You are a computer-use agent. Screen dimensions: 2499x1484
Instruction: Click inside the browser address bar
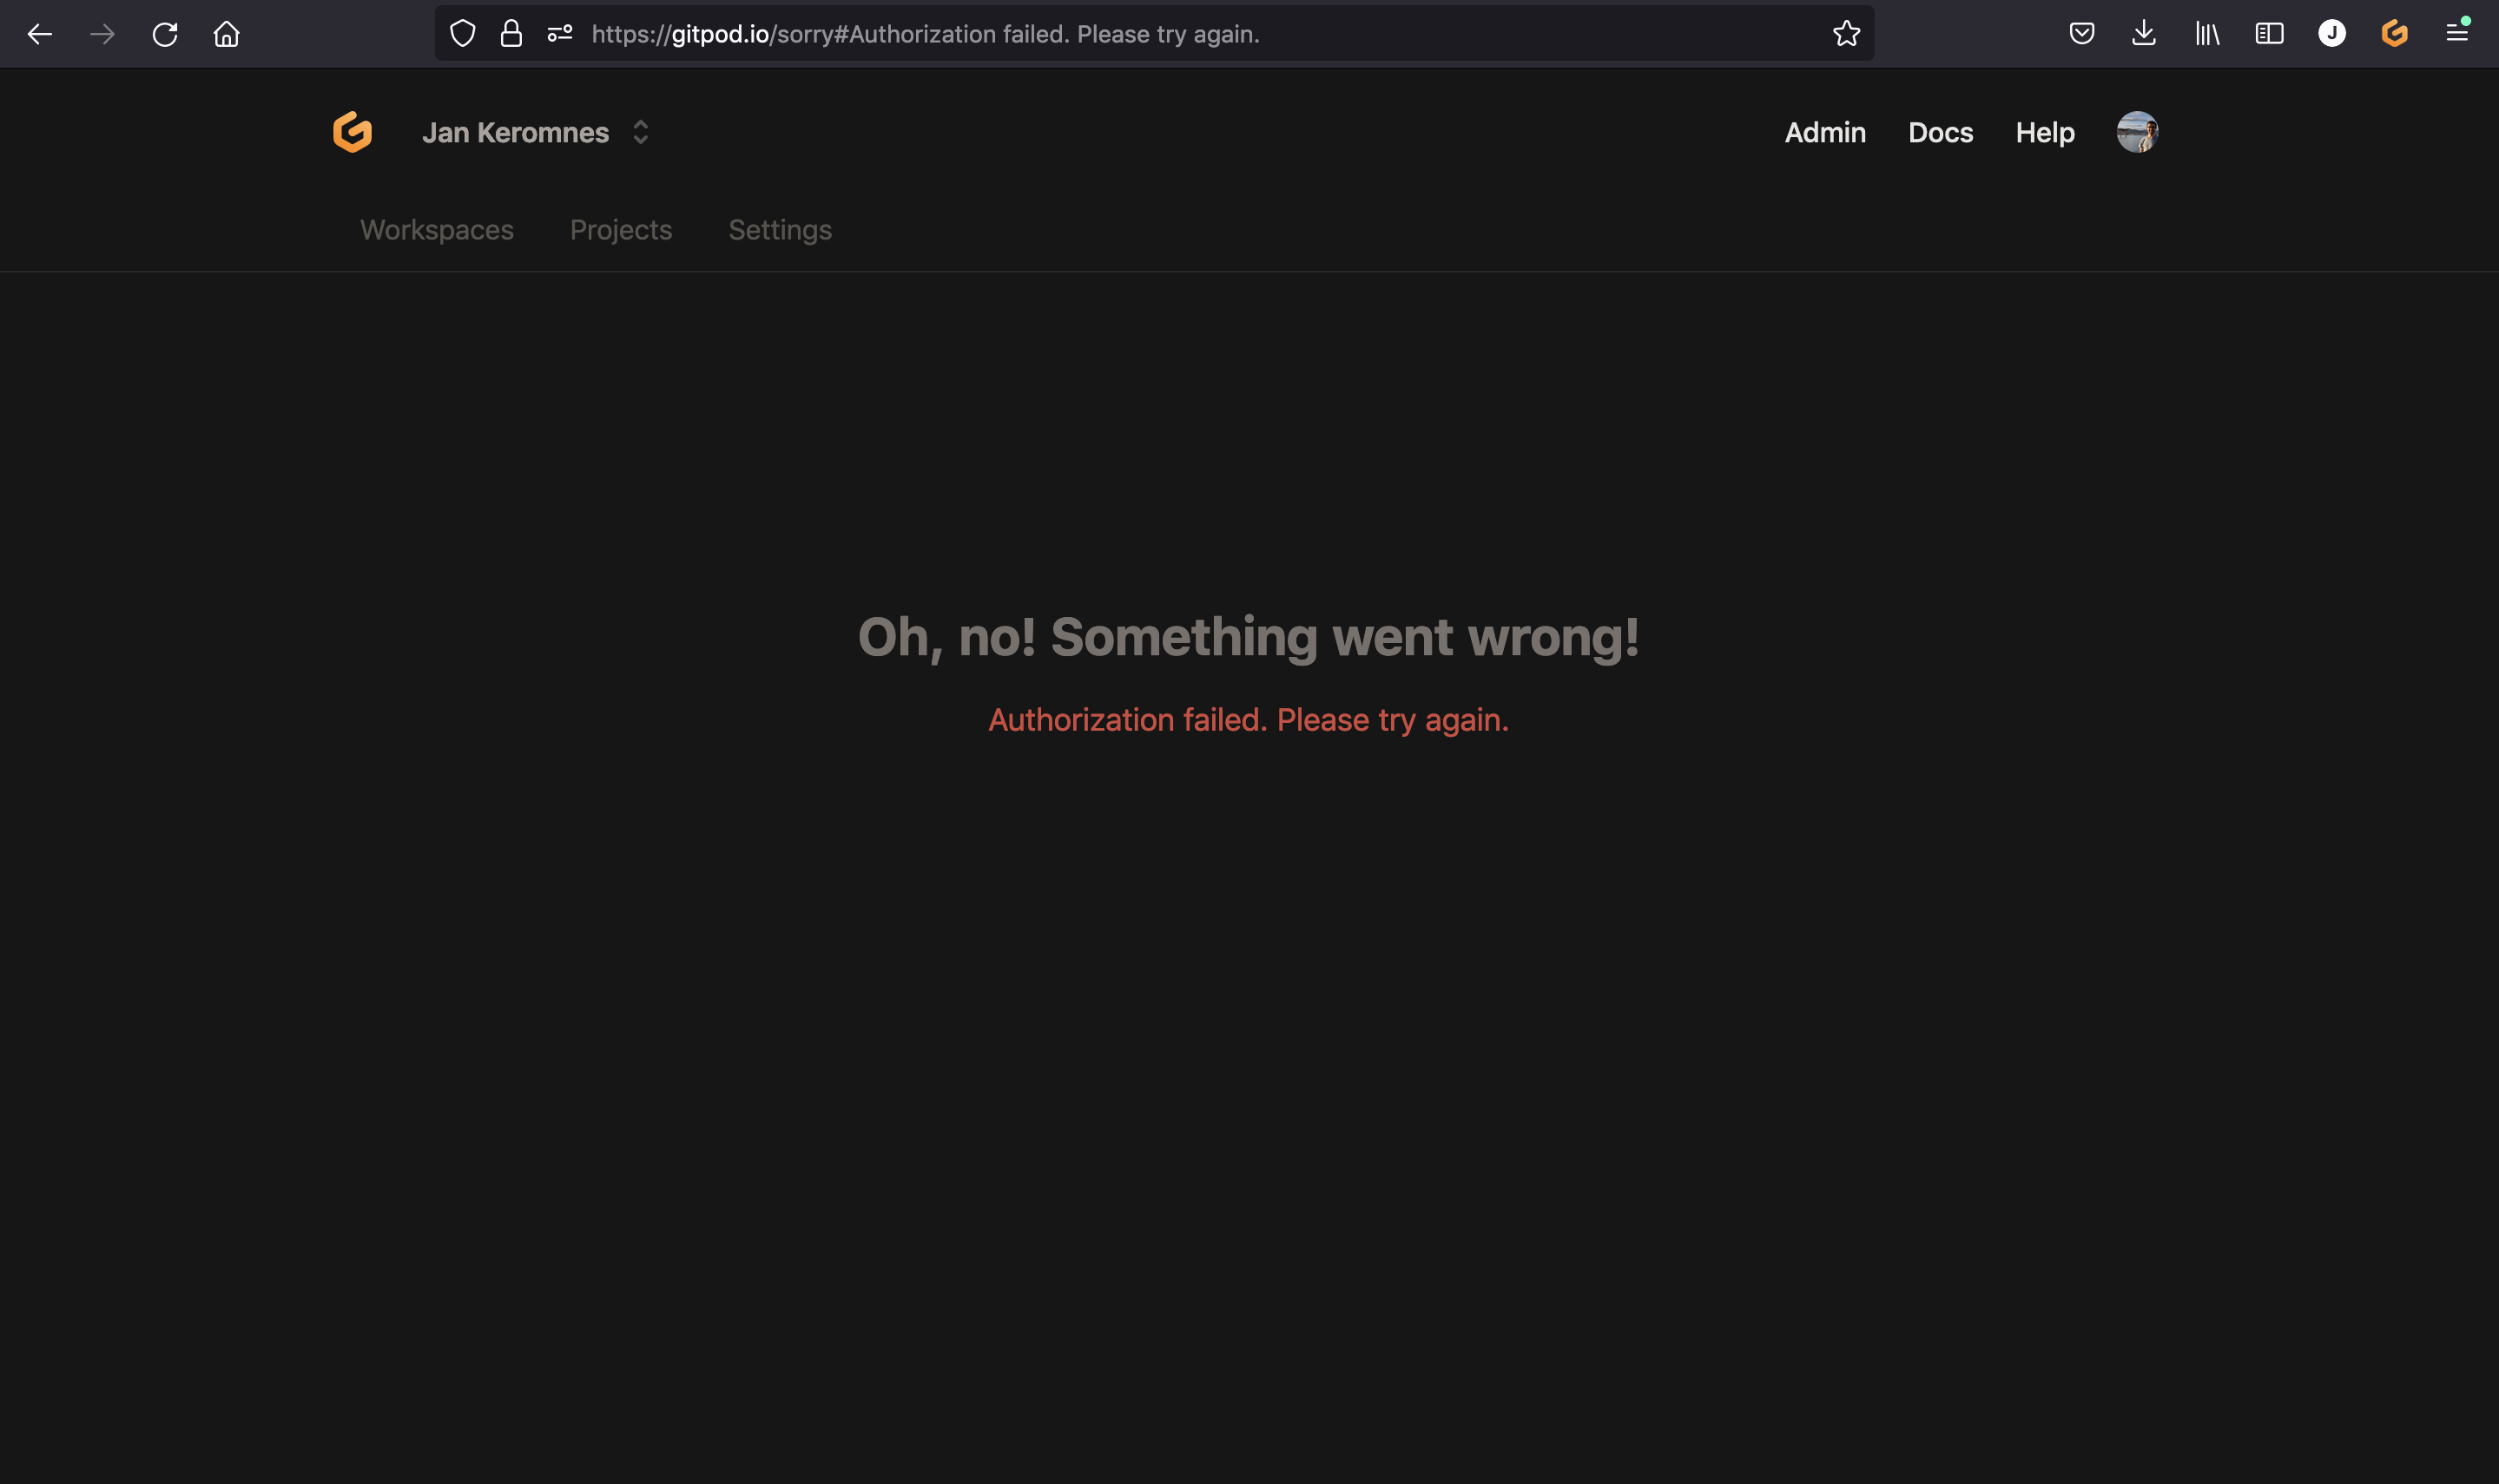(1100, 33)
